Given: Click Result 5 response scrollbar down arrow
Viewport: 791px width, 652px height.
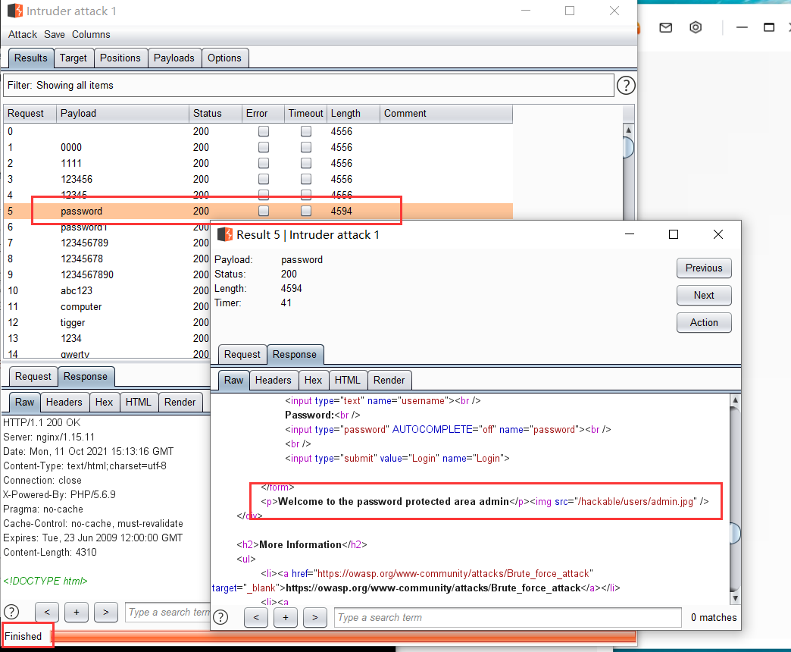Looking at the screenshot, I should (x=735, y=598).
